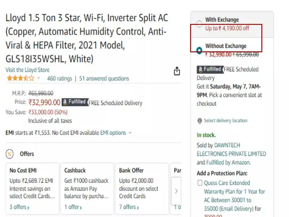Click Select delivery location link

click(225, 121)
